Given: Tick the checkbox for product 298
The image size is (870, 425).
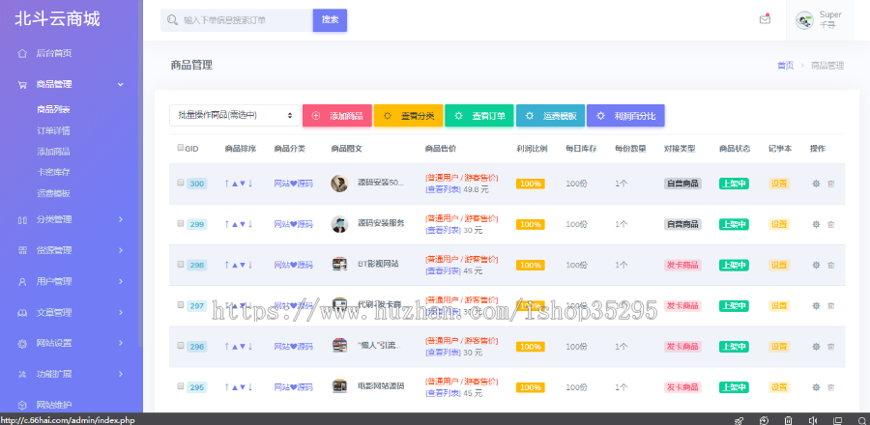Looking at the screenshot, I should 181,264.
